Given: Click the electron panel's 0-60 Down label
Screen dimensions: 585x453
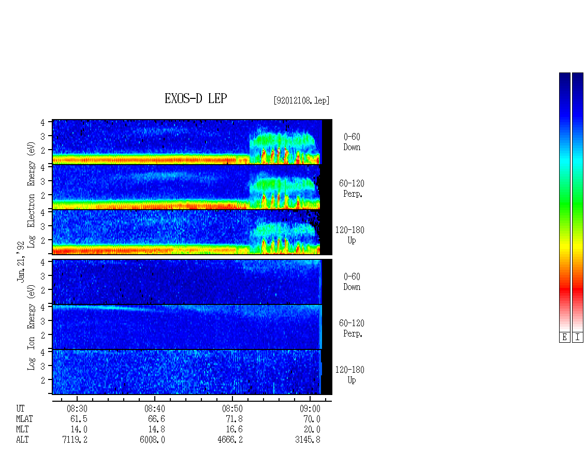Looking at the screenshot, I should (x=352, y=142).
